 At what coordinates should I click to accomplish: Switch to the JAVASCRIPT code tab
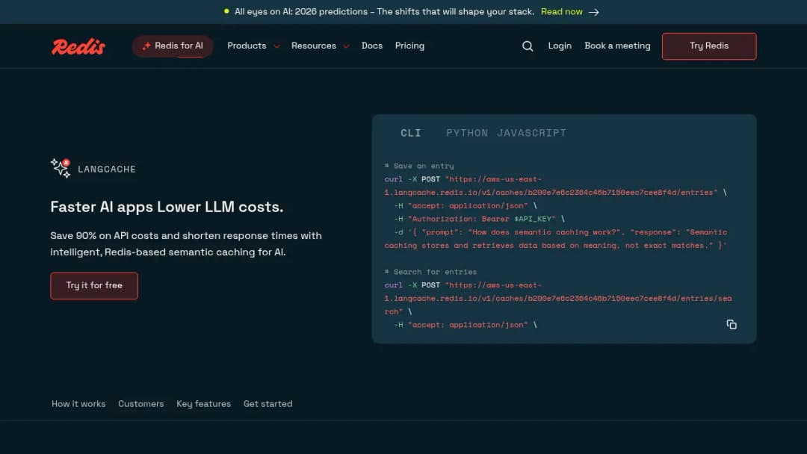pos(531,133)
